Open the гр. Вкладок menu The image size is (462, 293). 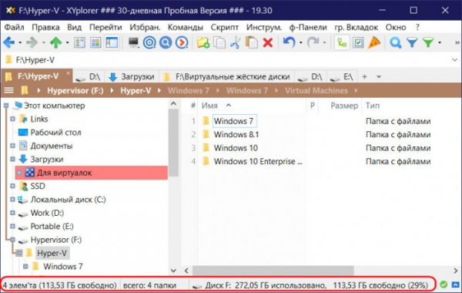pyautogui.click(x=356, y=28)
